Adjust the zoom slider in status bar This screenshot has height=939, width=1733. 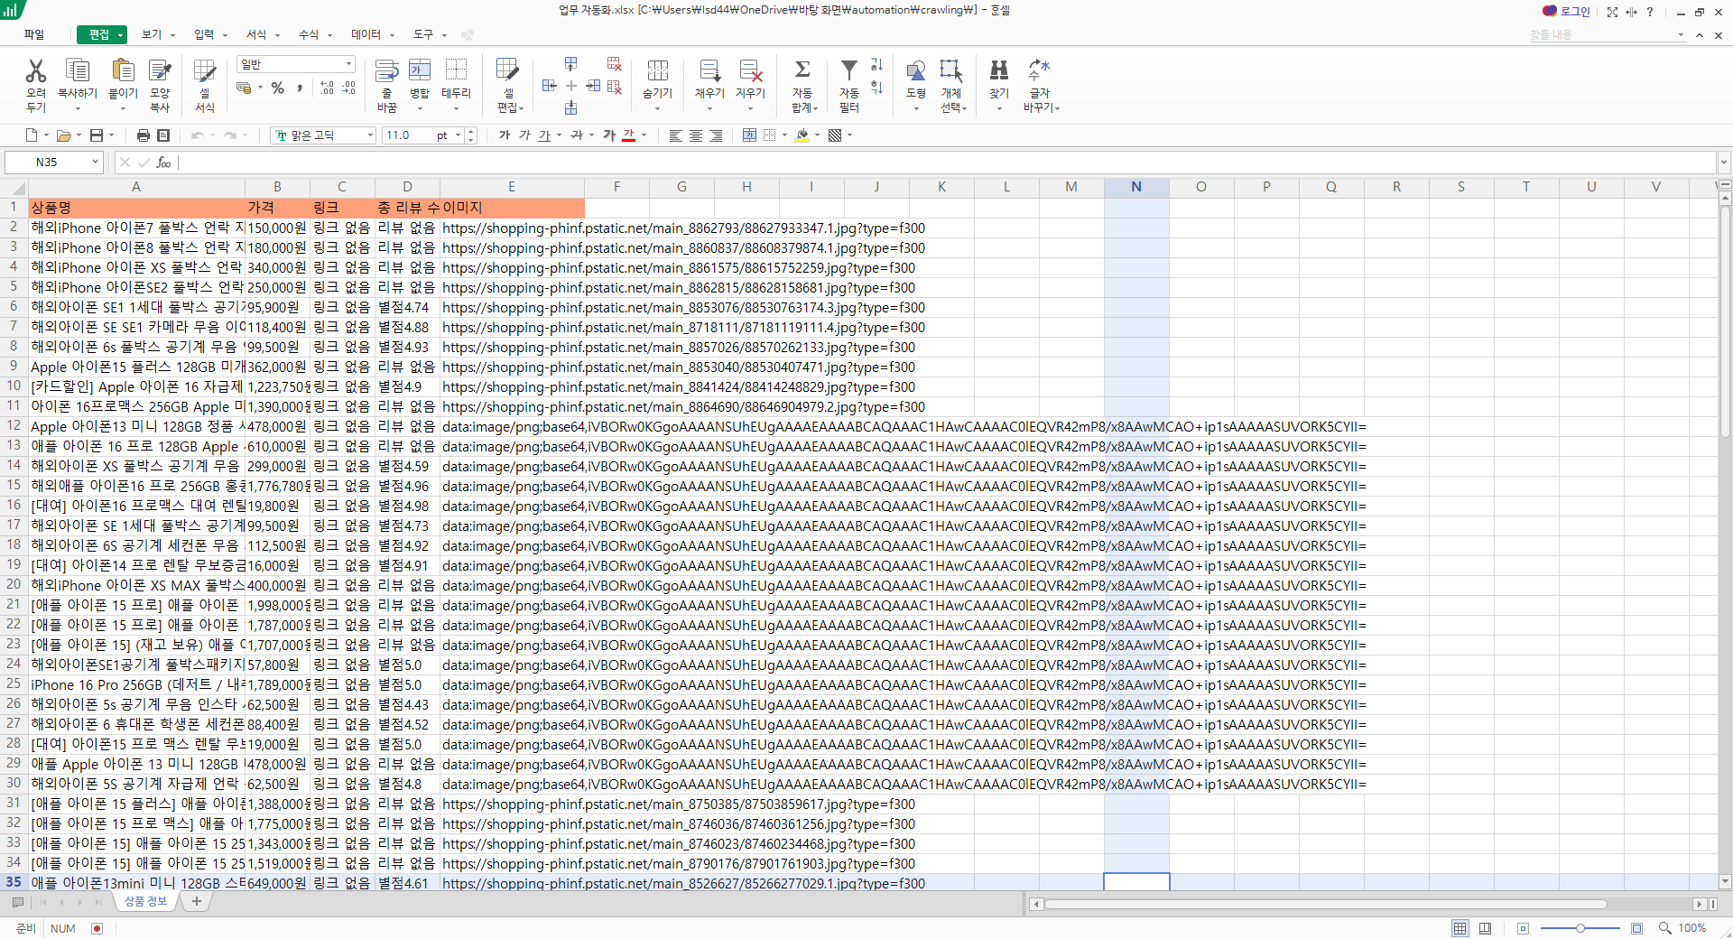click(1580, 928)
